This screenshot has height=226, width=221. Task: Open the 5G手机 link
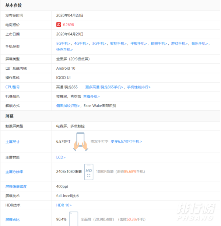click(63, 44)
